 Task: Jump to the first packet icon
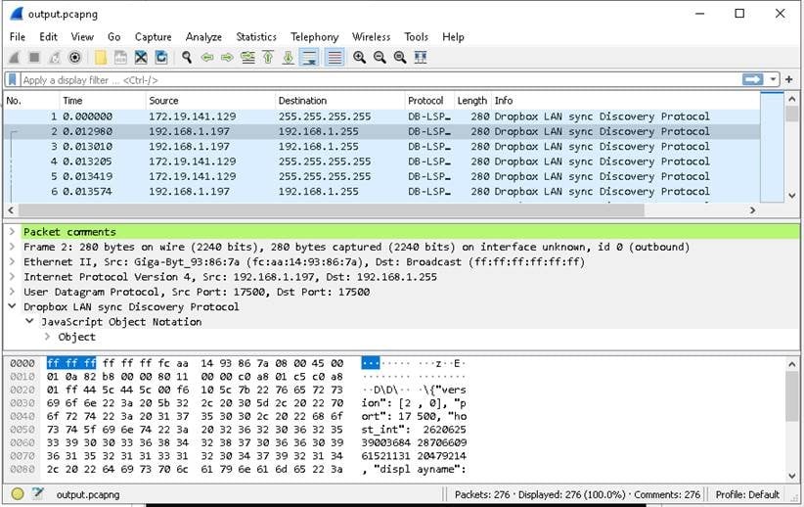268,58
